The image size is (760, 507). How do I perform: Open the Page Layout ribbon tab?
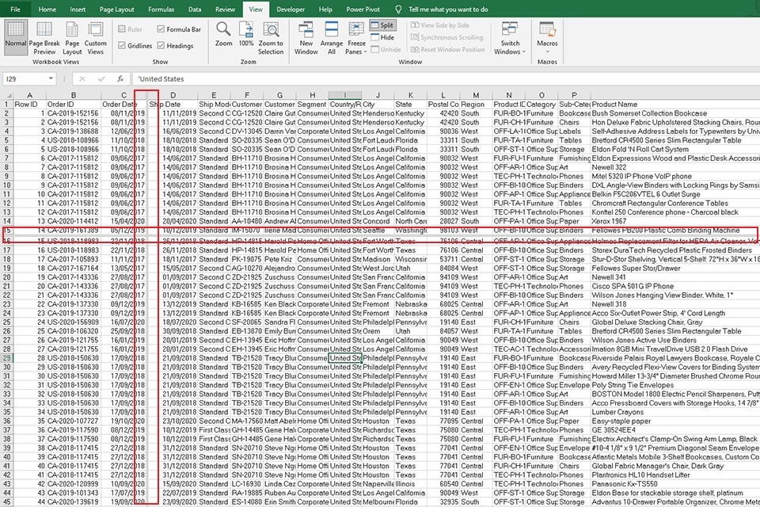116,10
